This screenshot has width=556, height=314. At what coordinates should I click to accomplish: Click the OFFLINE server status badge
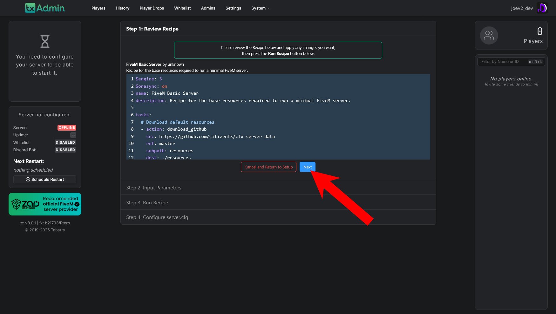click(67, 127)
